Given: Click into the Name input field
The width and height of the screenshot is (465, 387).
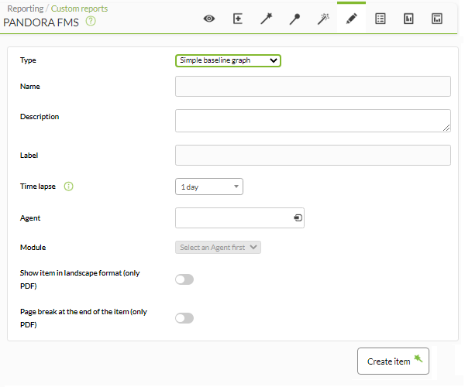Looking at the screenshot, I should click(x=313, y=86).
